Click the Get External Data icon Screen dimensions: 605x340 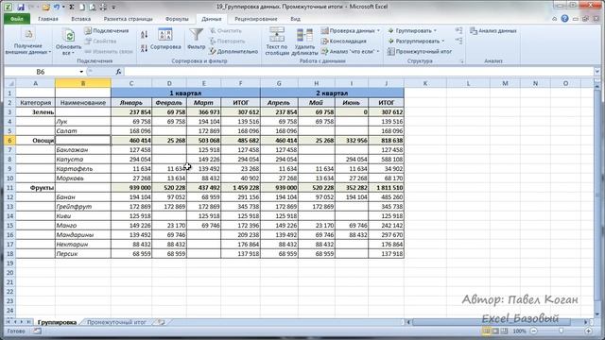(28, 35)
